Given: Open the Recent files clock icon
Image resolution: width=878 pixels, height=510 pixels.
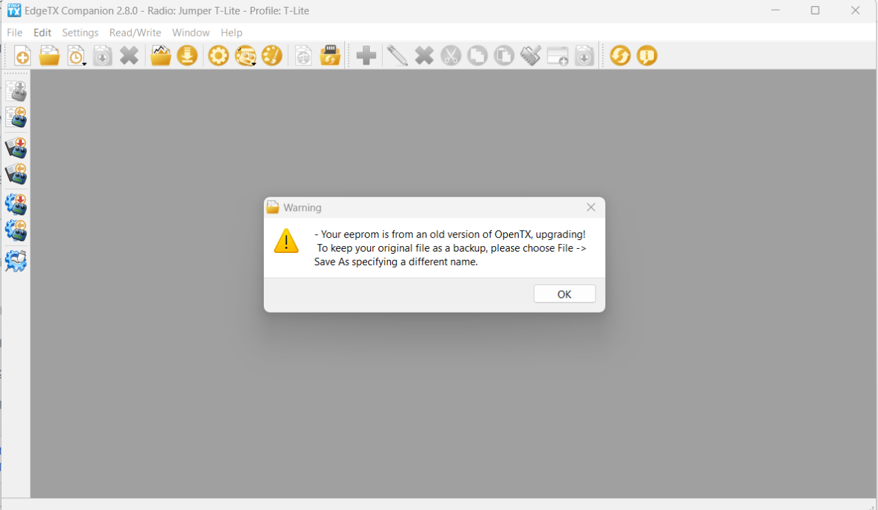Looking at the screenshot, I should pos(76,56).
